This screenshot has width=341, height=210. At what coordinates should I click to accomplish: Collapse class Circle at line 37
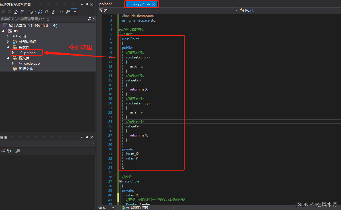pyautogui.click(x=120, y=181)
